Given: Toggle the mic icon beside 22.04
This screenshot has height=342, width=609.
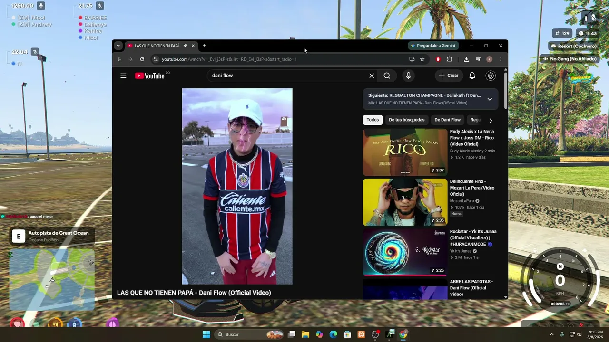Looking at the screenshot, I should [x=35, y=52].
